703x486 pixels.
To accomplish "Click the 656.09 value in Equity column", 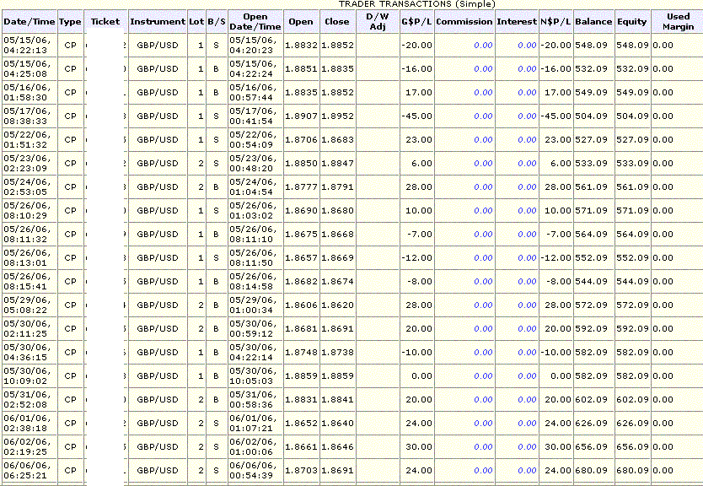I will (x=631, y=446).
